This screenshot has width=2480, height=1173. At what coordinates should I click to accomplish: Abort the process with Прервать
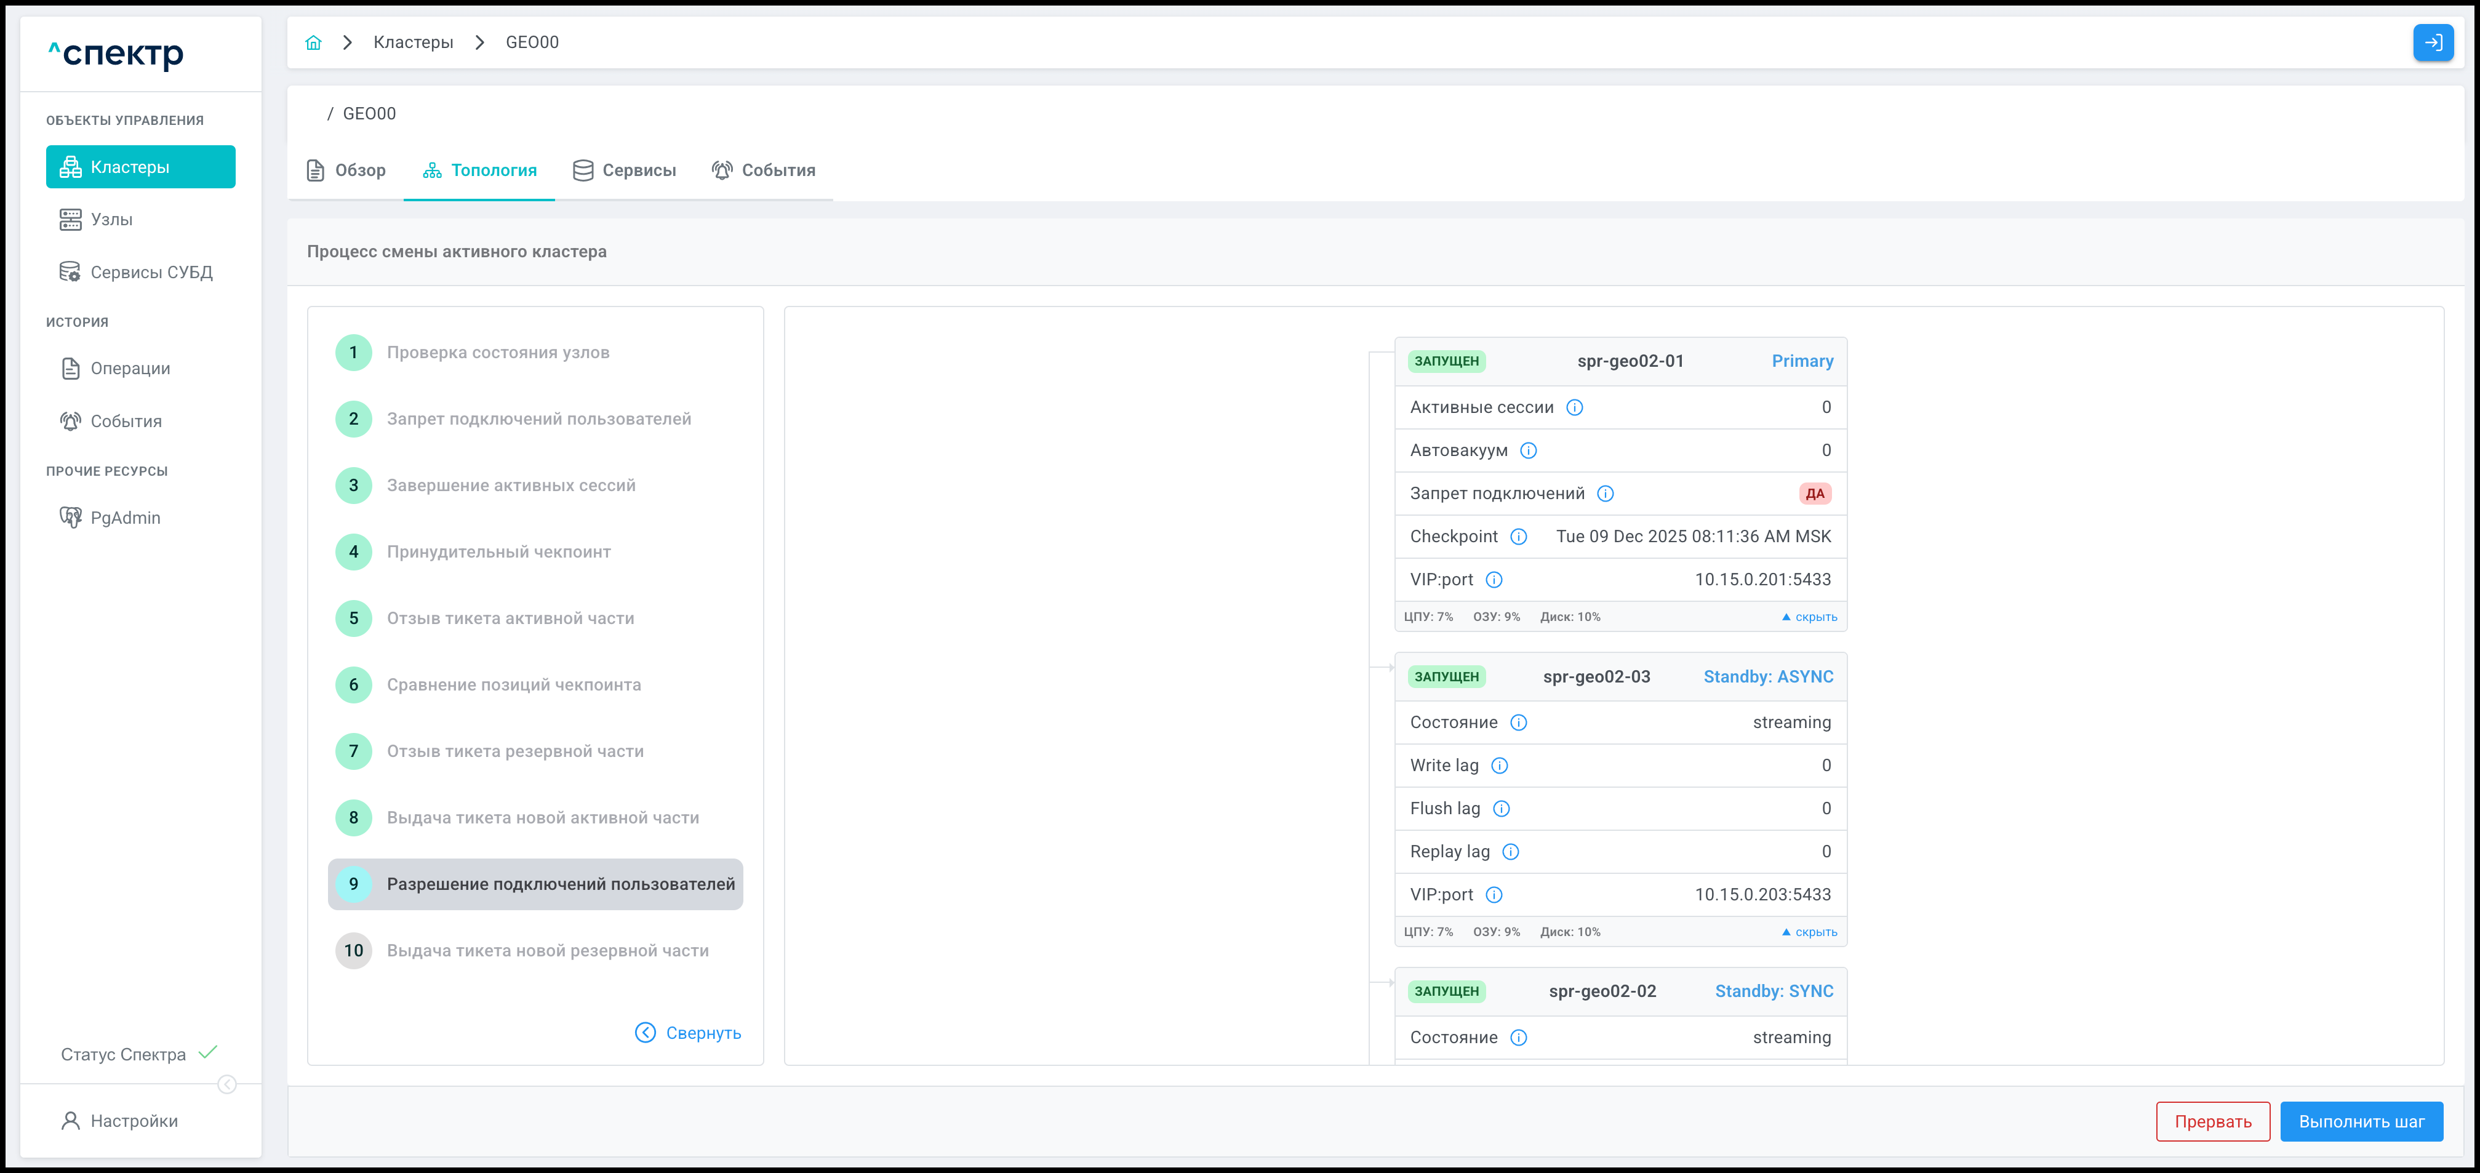[x=2212, y=1121]
